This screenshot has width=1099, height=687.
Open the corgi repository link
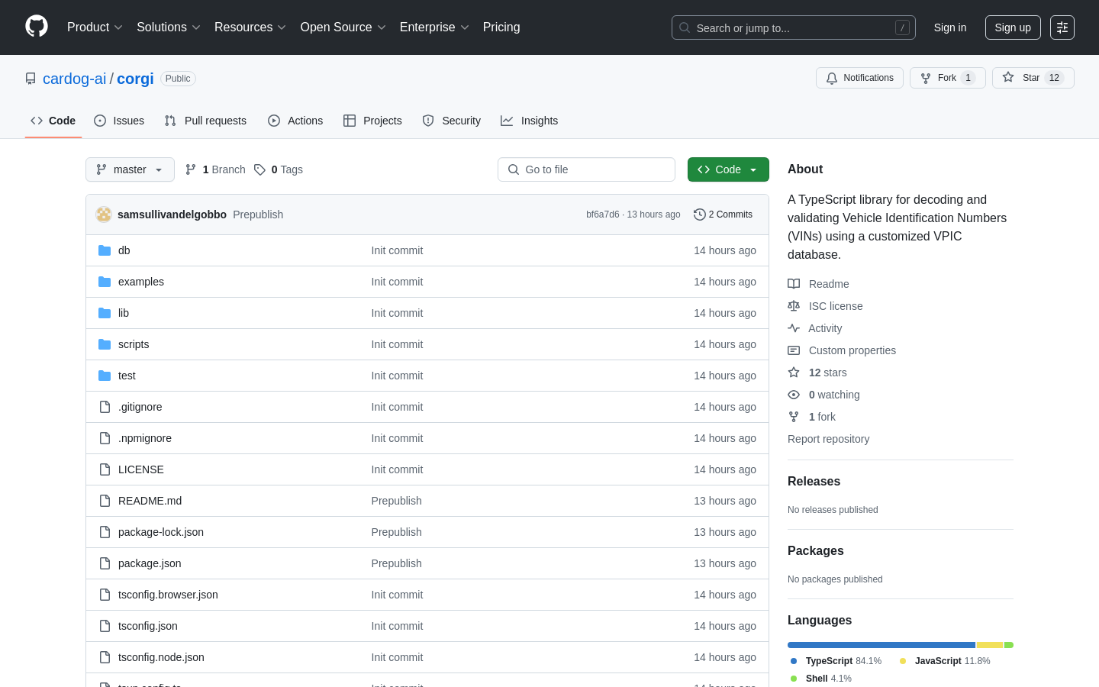(135, 79)
